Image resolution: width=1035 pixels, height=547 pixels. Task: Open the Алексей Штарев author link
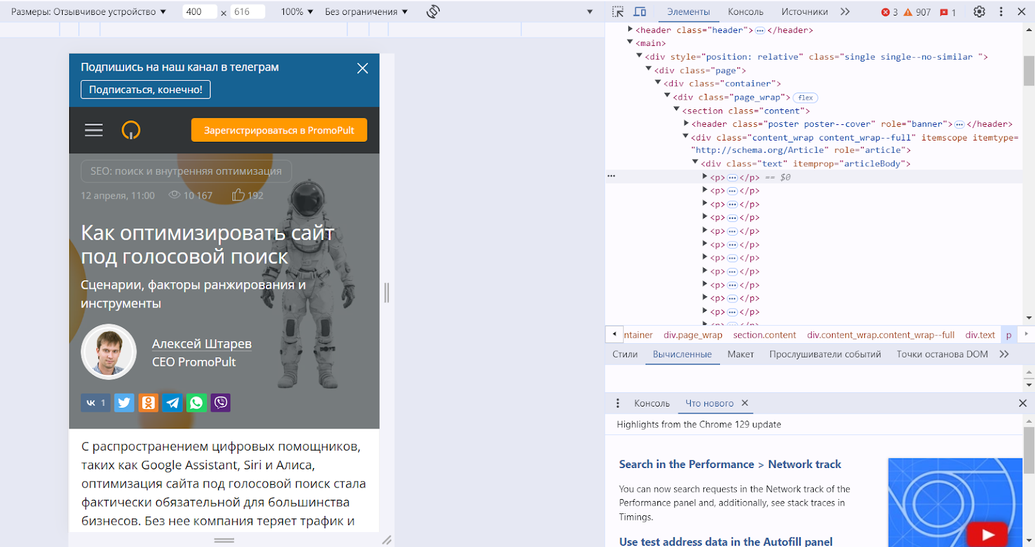(x=202, y=344)
